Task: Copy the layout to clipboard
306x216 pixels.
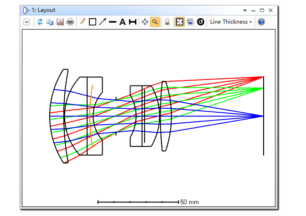Action: (x=50, y=22)
